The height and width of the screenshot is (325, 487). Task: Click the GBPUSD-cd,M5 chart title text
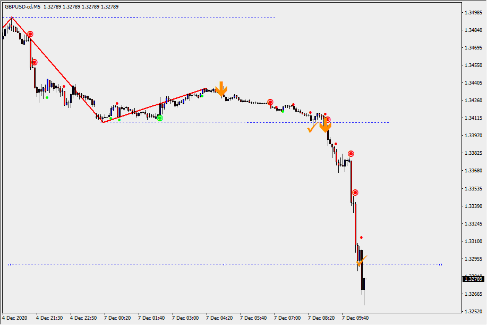[x=23, y=7]
